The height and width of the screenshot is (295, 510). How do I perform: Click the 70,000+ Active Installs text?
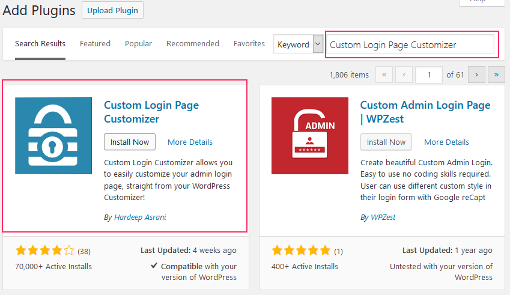[x=53, y=266]
